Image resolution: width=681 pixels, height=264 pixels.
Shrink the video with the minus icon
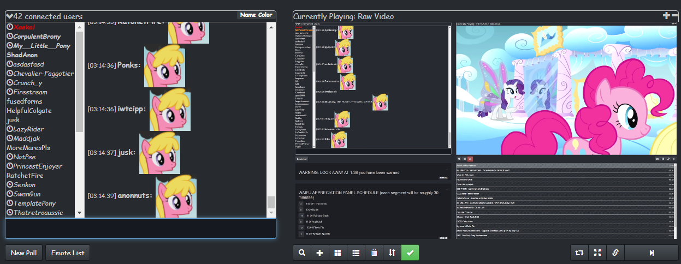[674, 16]
